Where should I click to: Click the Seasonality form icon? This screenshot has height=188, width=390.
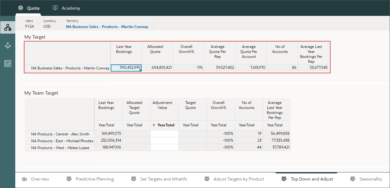click(353, 179)
